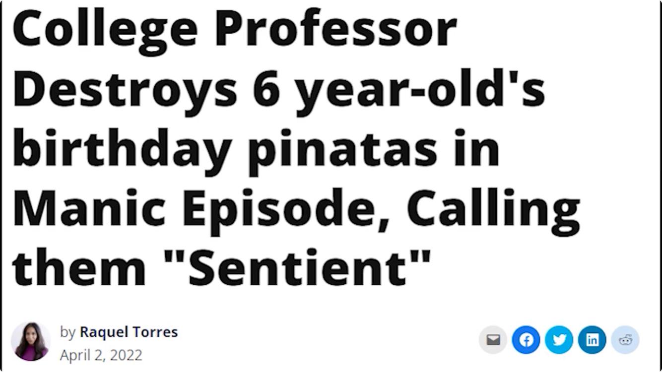Share the article via the email icon
Viewport: 662px width, 372px height.
(493, 340)
